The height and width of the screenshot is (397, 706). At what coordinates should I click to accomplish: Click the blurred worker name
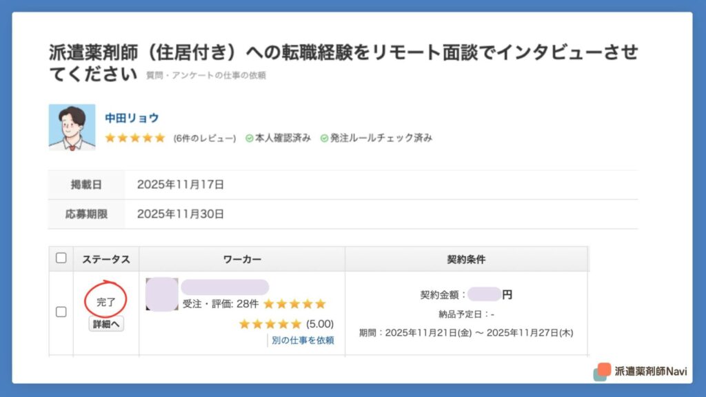225,287
